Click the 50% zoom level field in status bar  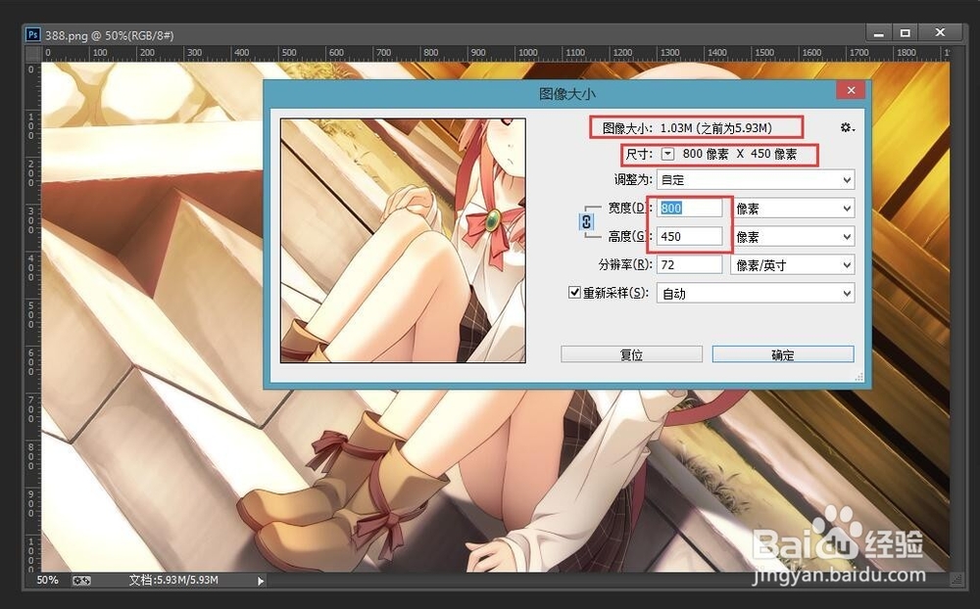[x=47, y=580]
